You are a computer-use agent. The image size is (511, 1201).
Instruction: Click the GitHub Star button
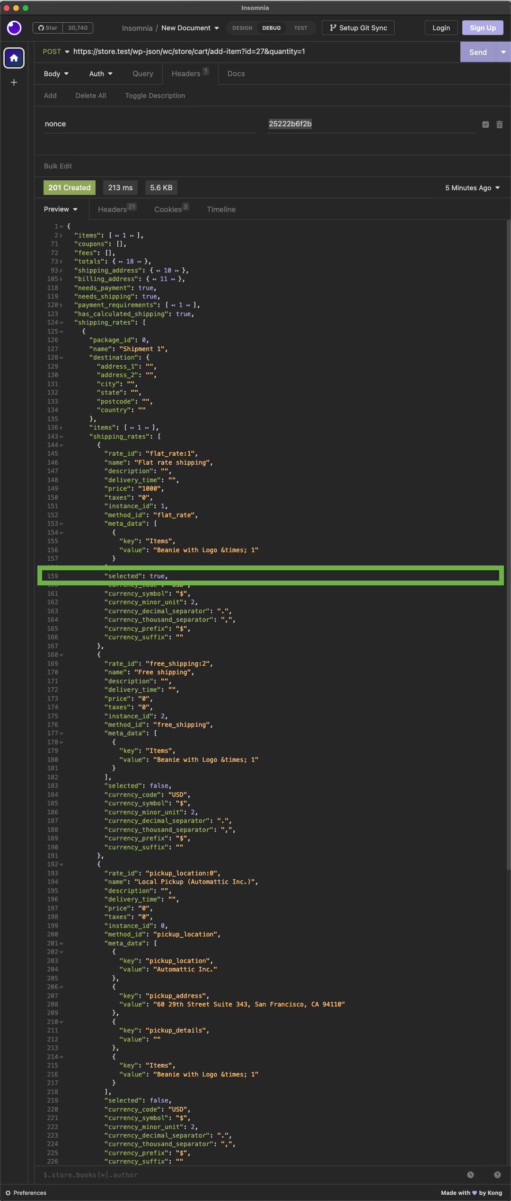[48, 28]
